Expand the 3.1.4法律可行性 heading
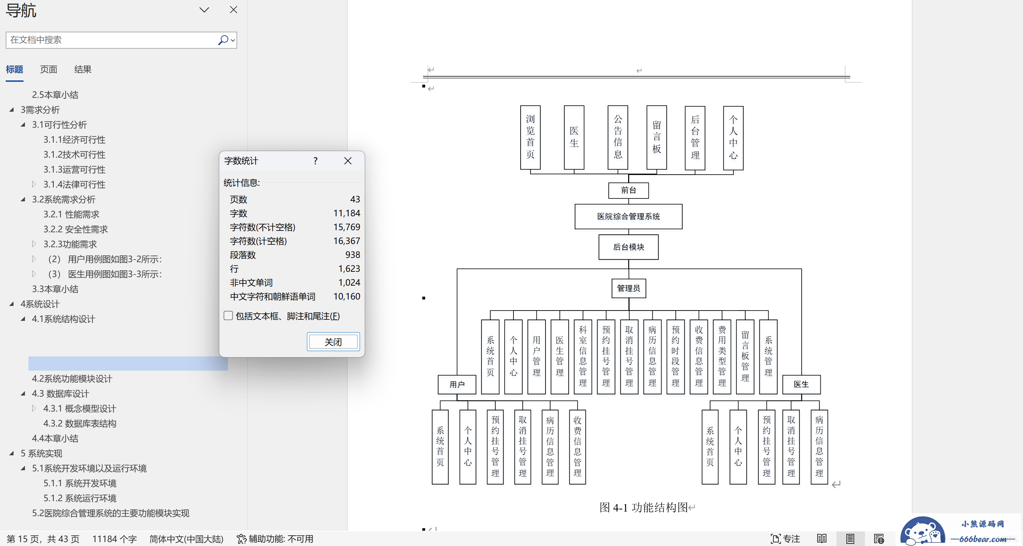The width and height of the screenshot is (1023, 546). [x=34, y=184]
